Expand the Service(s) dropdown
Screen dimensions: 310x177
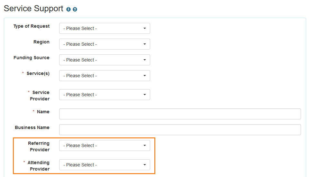coord(105,76)
